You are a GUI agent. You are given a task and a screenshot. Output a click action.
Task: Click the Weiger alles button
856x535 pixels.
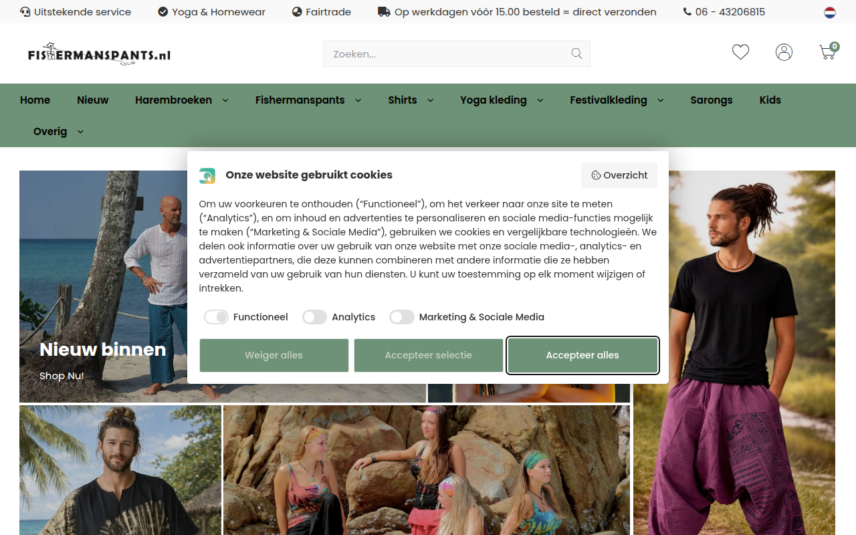pyautogui.click(x=274, y=355)
